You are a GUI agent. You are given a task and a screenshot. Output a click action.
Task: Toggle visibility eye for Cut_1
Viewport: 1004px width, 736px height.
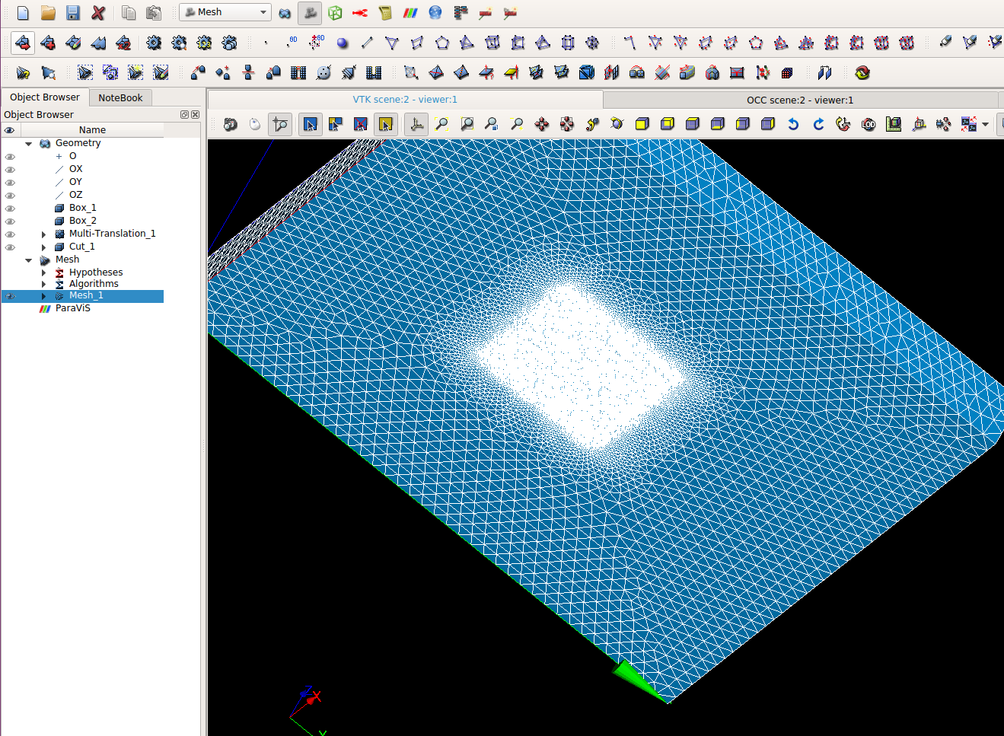point(10,247)
